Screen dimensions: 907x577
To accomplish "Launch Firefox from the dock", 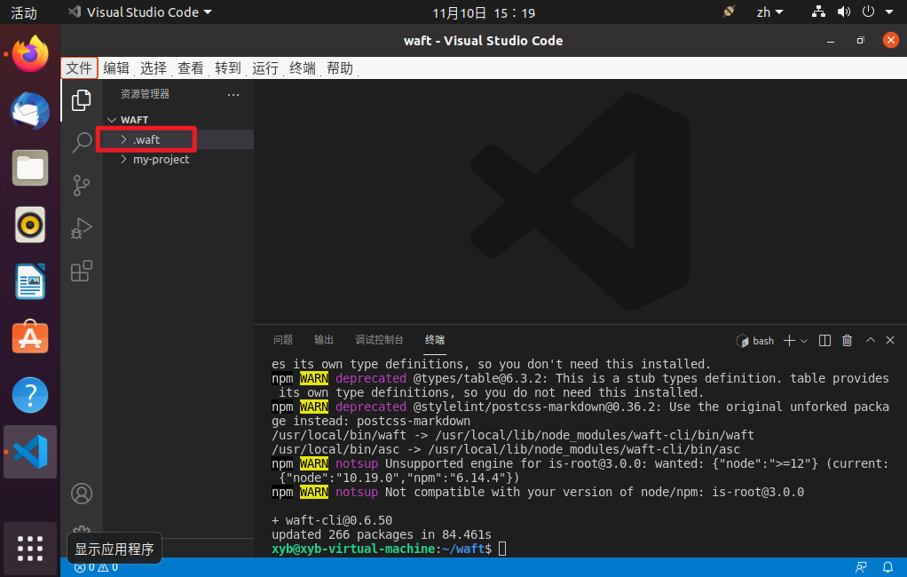I will point(30,54).
